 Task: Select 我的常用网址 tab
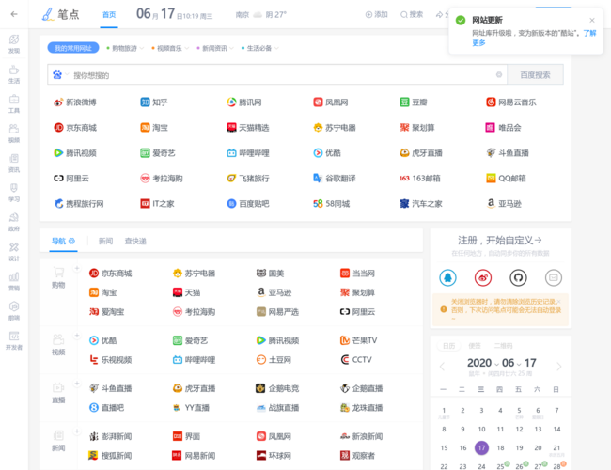tap(73, 48)
